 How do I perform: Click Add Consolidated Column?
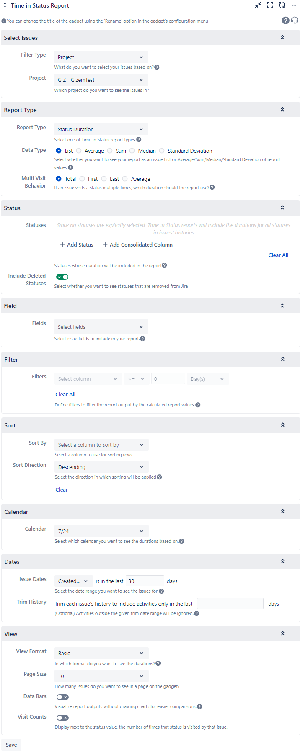(x=138, y=245)
